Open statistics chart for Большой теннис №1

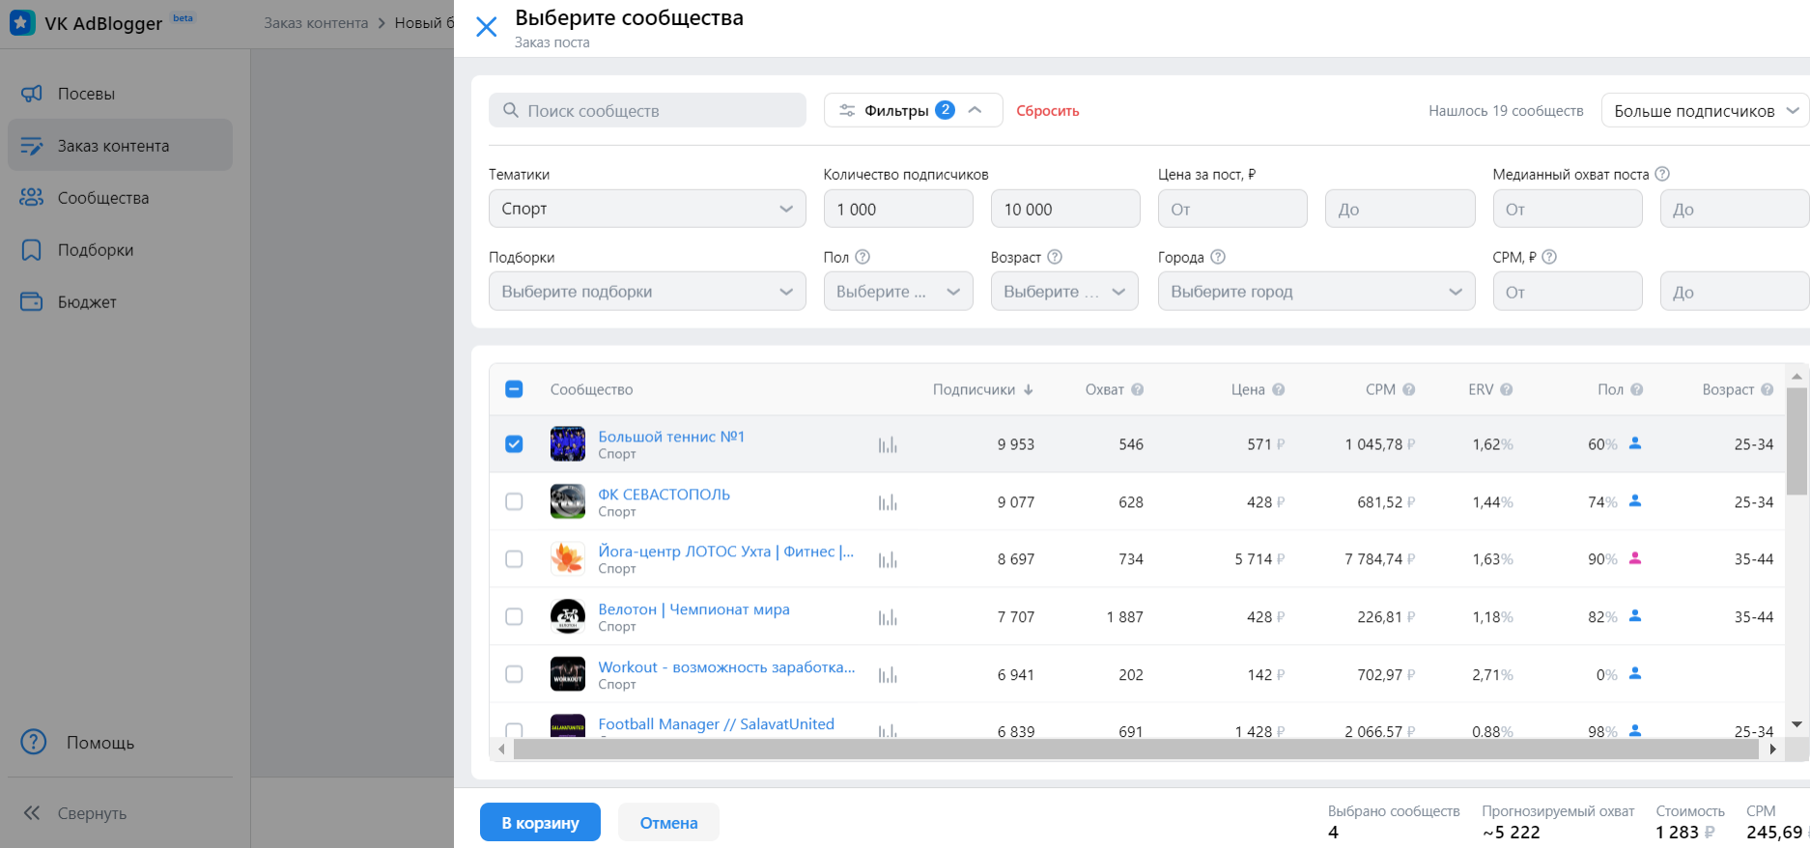(x=887, y=445)
